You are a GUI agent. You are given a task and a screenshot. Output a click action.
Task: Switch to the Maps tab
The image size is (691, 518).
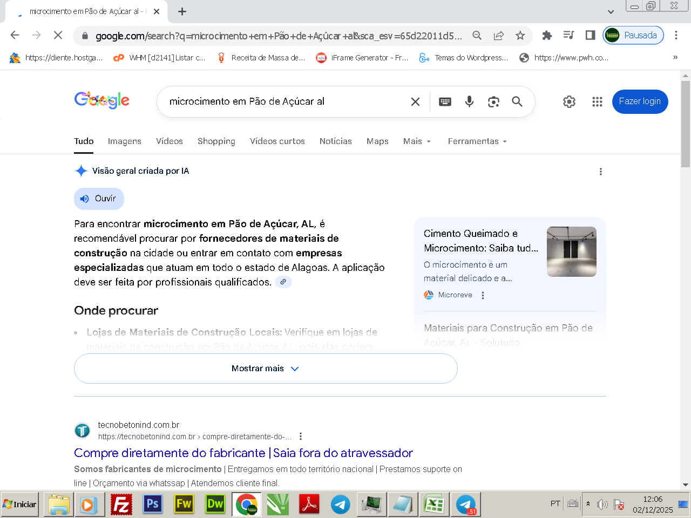click(x=377, y=141)
